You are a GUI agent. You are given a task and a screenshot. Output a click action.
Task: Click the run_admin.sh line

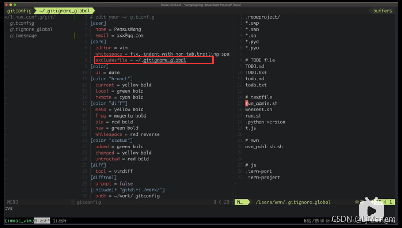pos(261,103)
